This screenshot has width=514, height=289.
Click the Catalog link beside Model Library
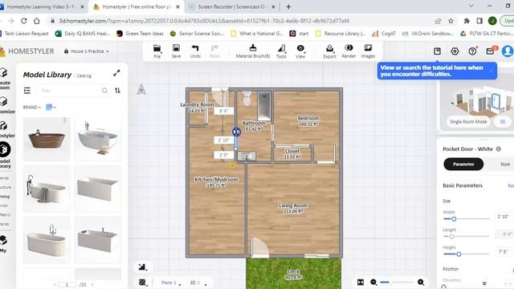[x=84, y=75]
